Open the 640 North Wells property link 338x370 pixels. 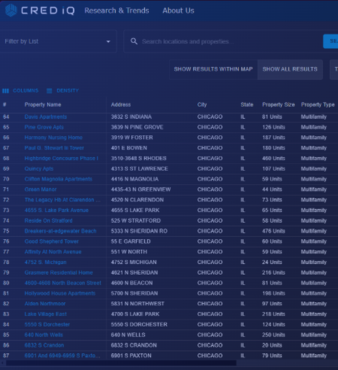(44, 335)
